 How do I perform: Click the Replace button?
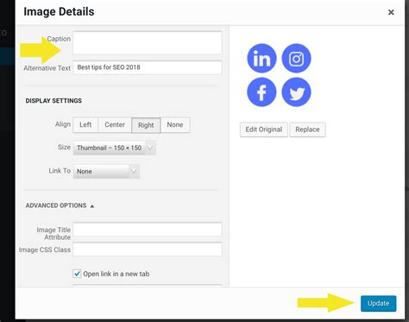307,129
